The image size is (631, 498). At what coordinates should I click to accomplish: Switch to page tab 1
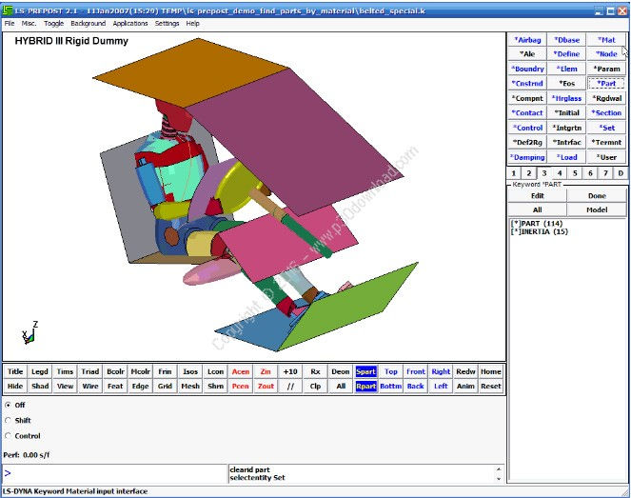pos(514,173)
